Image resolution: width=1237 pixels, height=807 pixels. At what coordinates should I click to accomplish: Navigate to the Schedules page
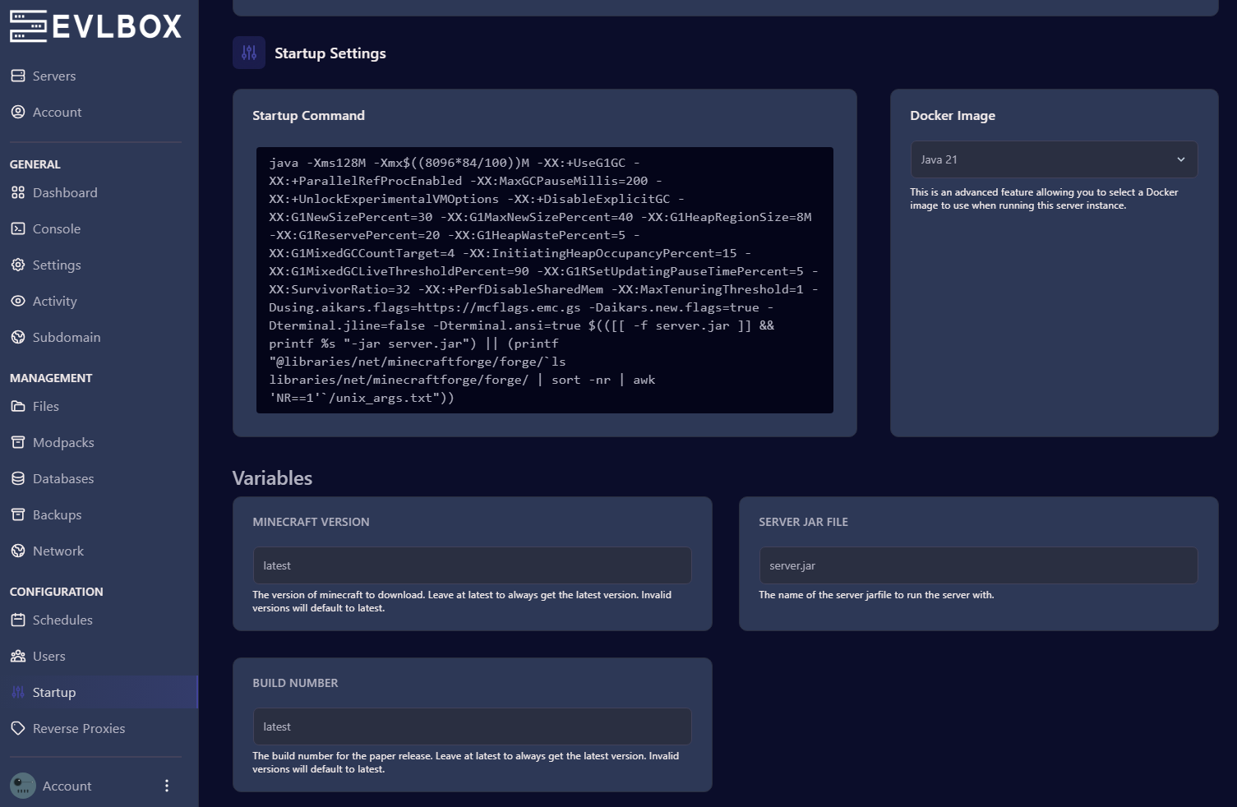click(x=62, y=620)
